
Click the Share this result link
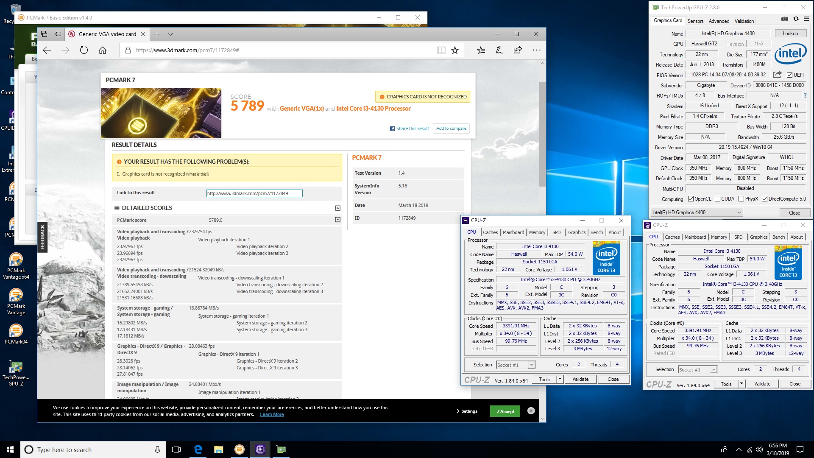pos(410,128)
